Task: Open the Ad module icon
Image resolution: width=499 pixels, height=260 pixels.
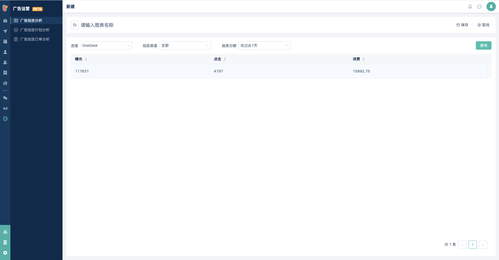Action: pyautogui.click(x=5, y=108)
